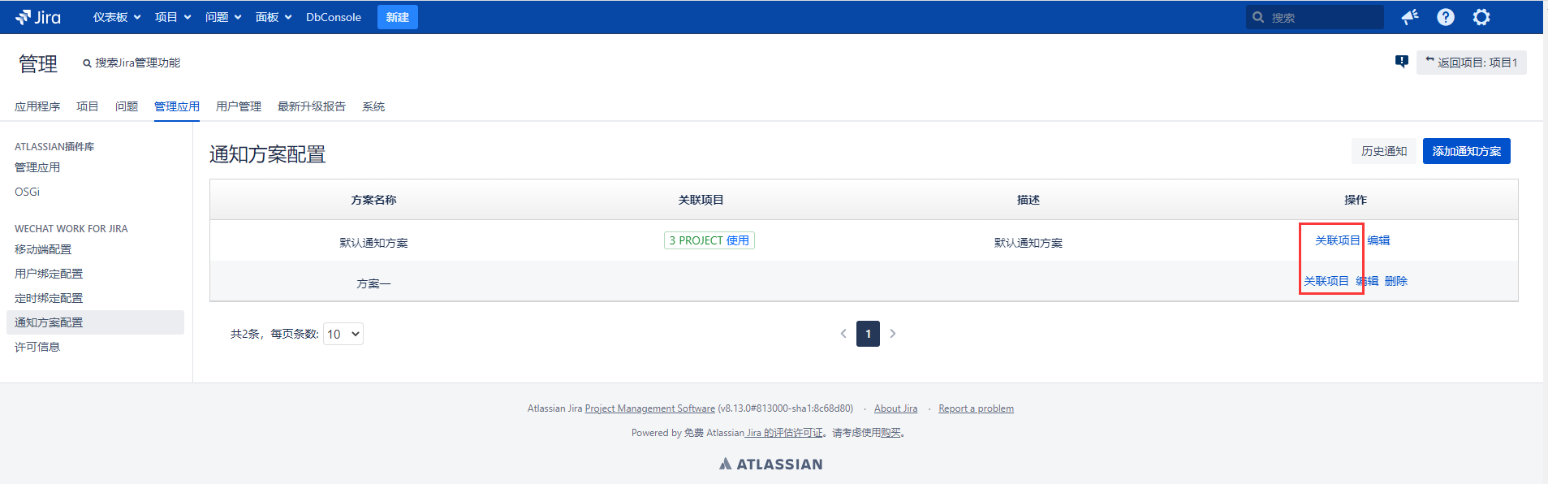Click the 历史通知 button
The height and width of the screenshot is (484, 1548).
pyautogui.click(x=1384, y=151)
